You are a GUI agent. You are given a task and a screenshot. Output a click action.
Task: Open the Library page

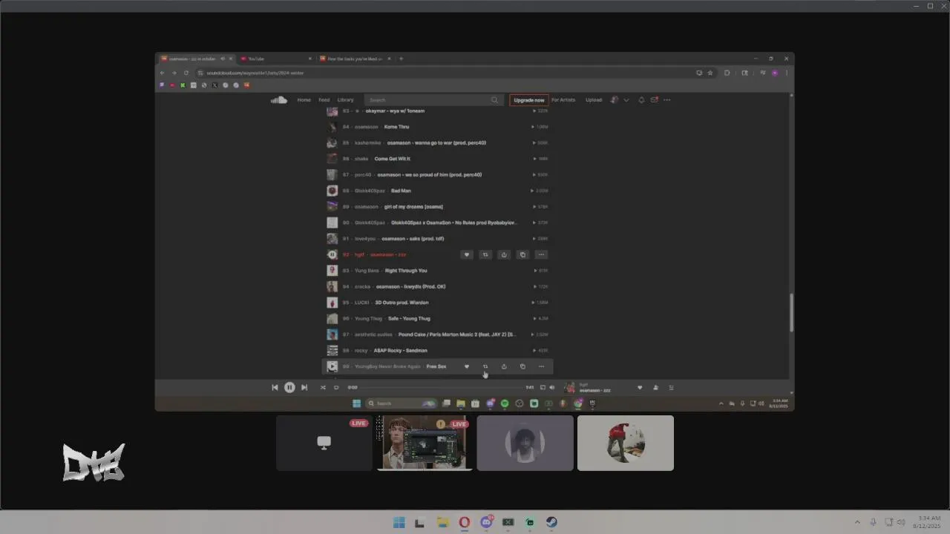tap(346, 99)
